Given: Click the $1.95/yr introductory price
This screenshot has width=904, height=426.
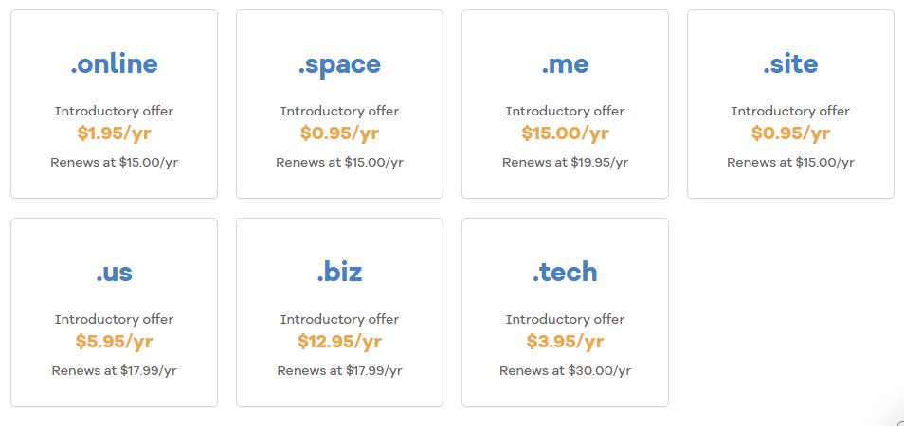Looking at the screenshot, I should click(114, 133).
